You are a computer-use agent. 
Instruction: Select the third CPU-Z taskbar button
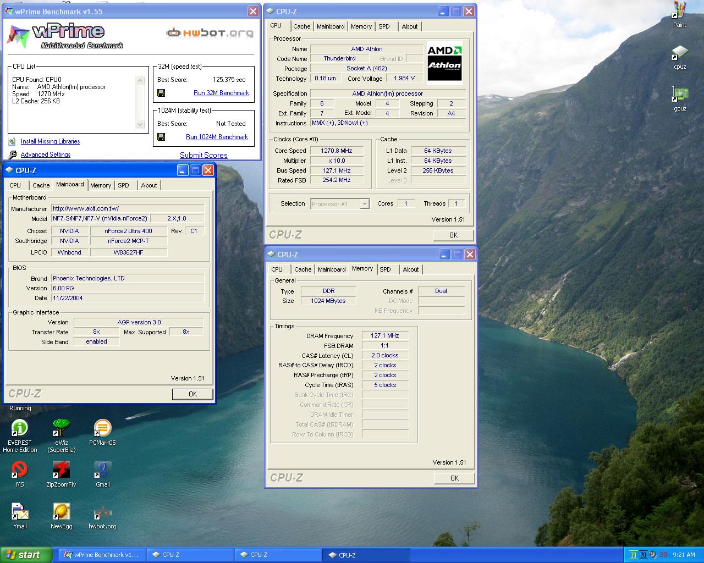(365, 555)
